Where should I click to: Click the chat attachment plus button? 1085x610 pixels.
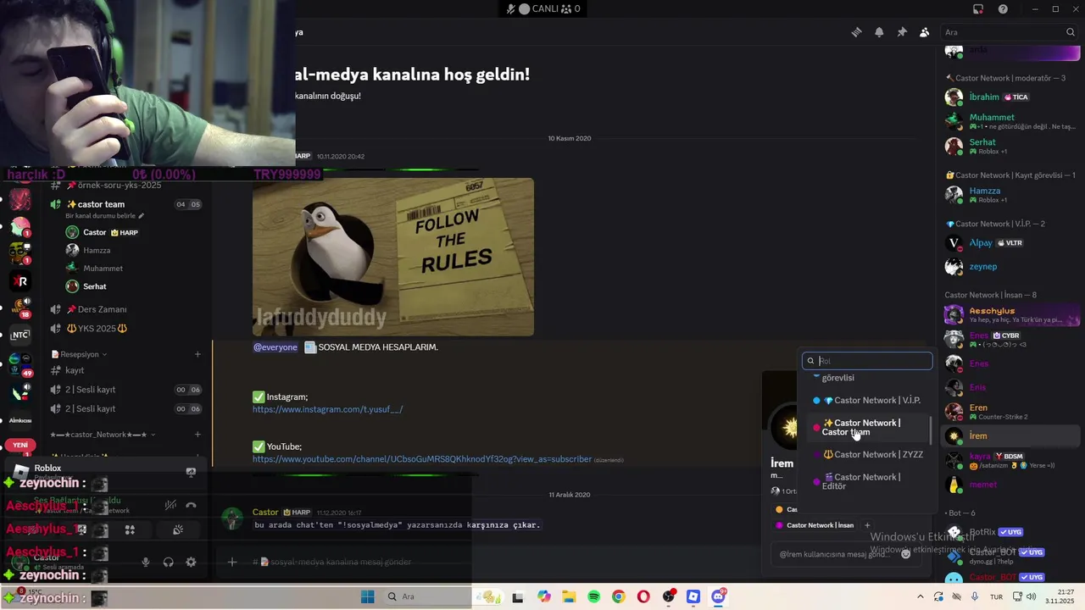[x=231, y=562]
